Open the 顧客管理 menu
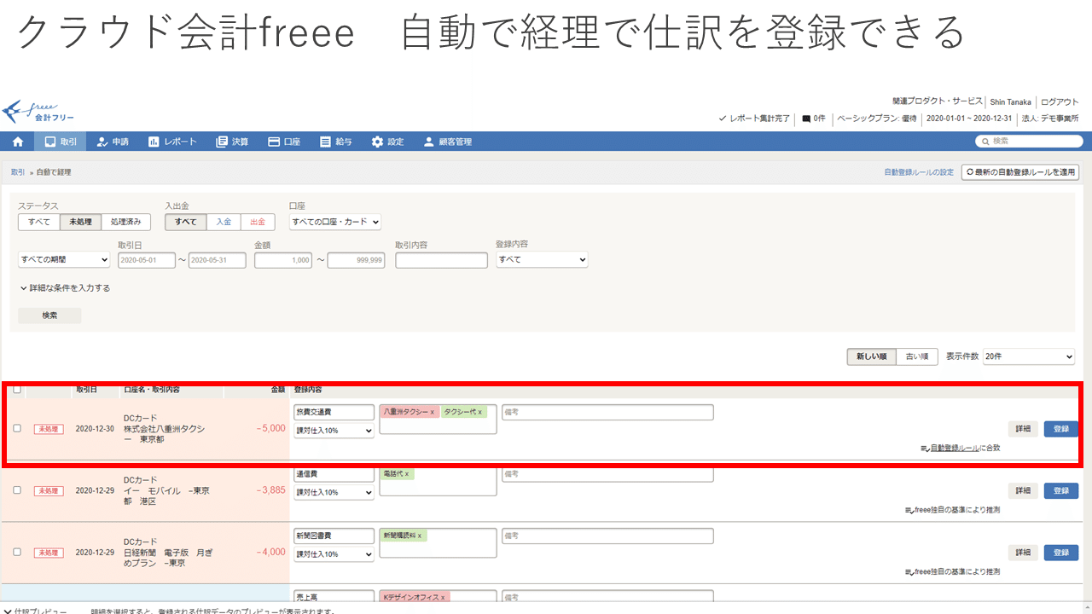 [448, 142]
